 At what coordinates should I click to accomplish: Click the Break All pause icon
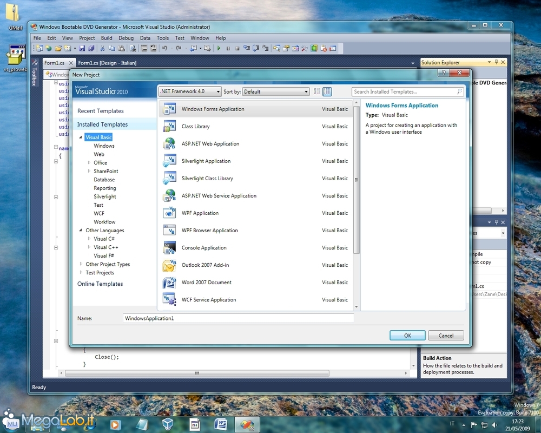(228, 48)
